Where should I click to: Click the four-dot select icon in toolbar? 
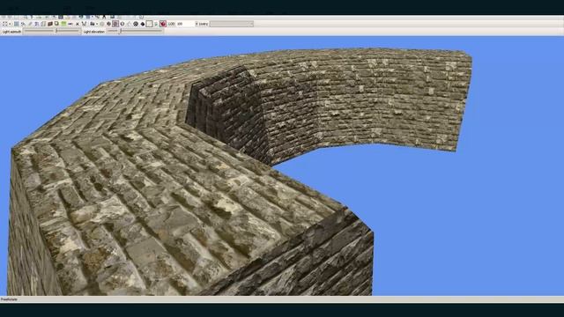point(4,24)
